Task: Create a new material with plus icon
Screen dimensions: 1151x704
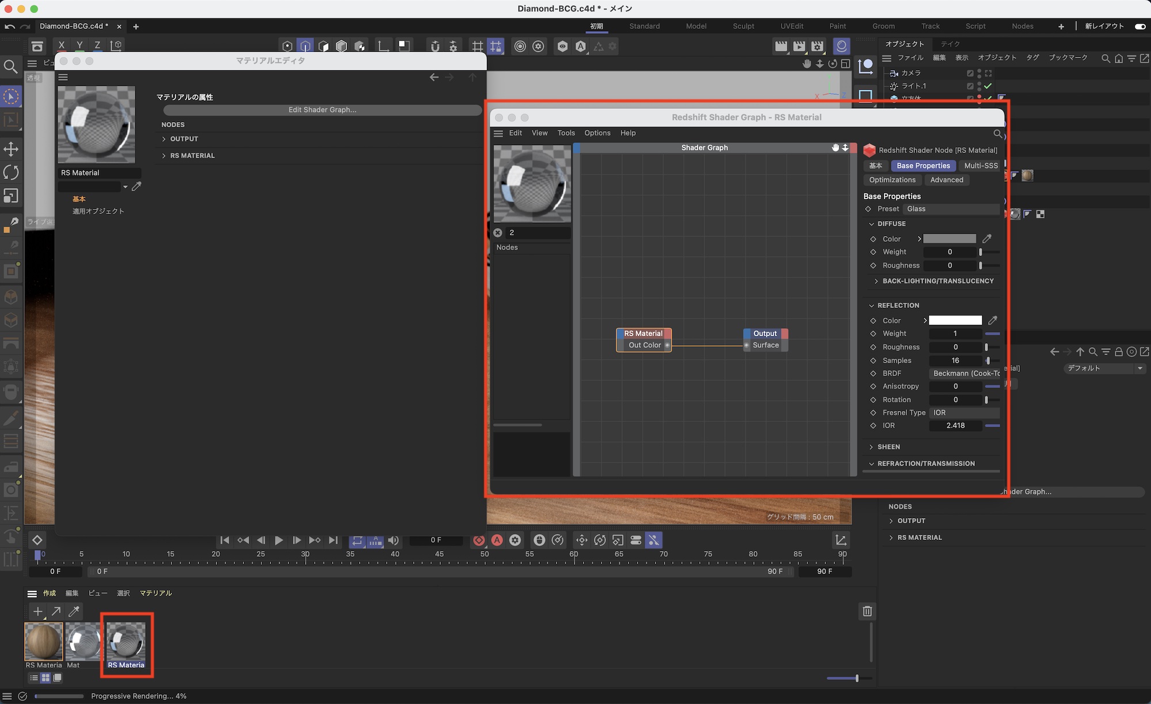Action: 38,611
